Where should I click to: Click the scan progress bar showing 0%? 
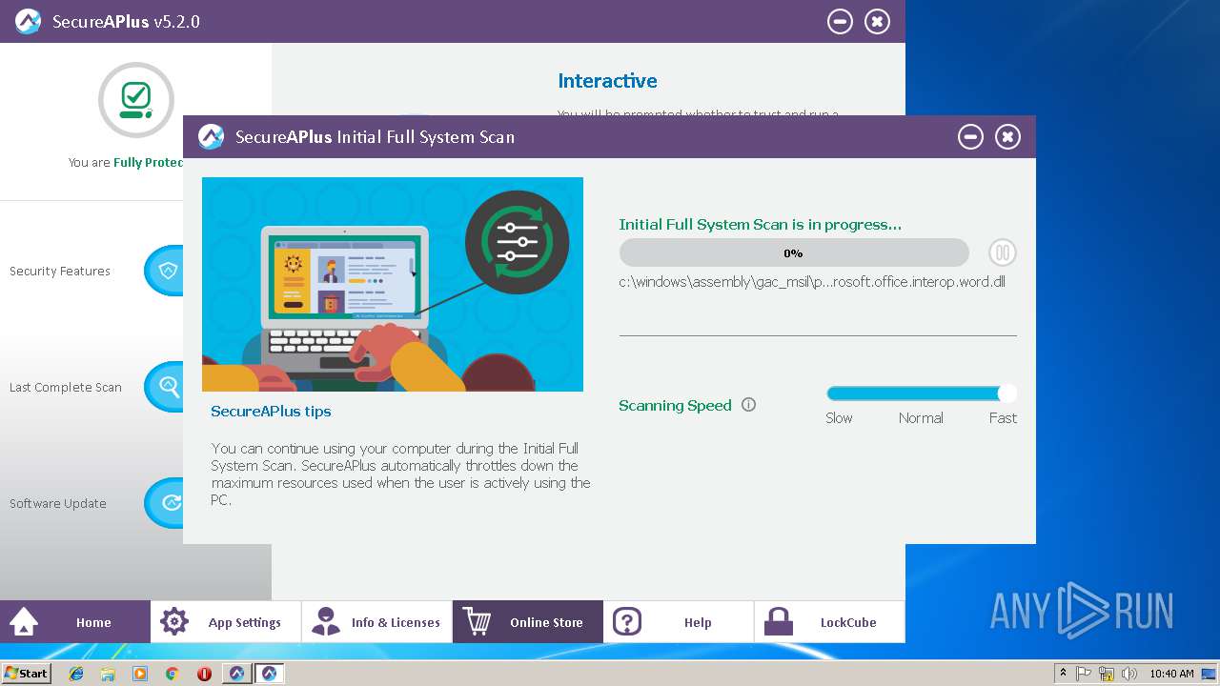tap(793, 252)
